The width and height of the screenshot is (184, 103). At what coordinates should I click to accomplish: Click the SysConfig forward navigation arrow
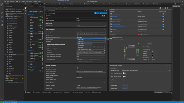tap(48, 8)
